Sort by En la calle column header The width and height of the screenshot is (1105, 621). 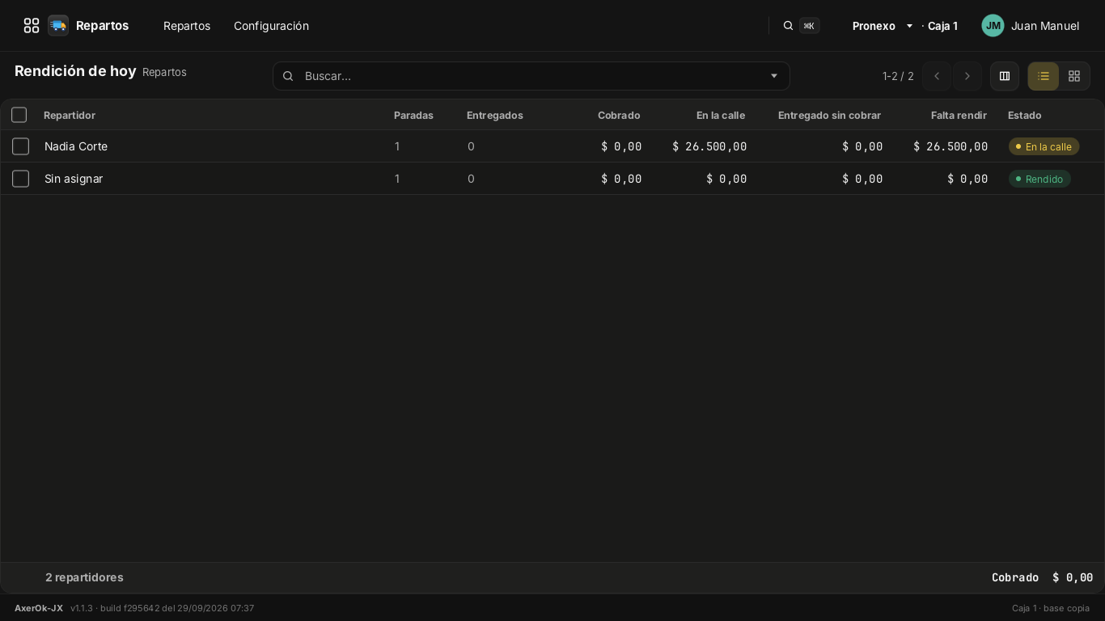721,115
